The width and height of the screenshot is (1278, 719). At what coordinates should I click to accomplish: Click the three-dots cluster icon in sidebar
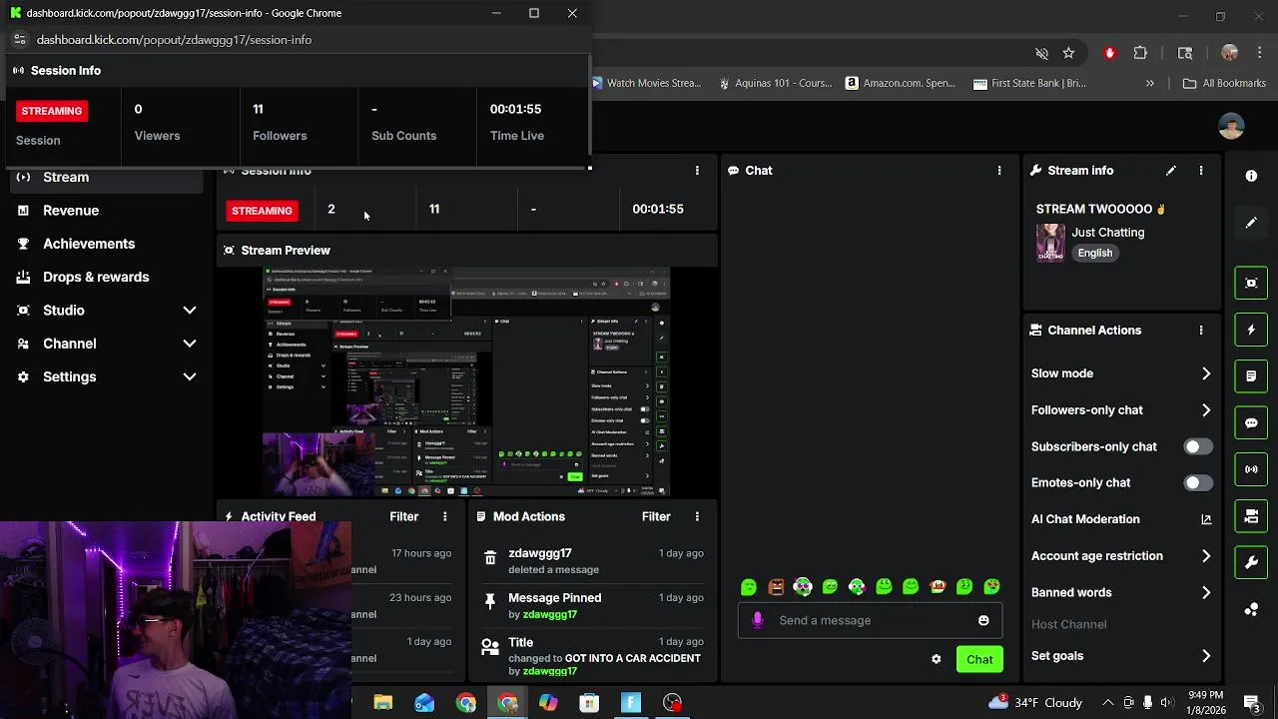(x=1251, y=609)
